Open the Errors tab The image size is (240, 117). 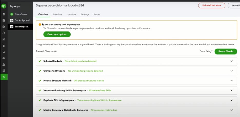[x=97, y=14]
